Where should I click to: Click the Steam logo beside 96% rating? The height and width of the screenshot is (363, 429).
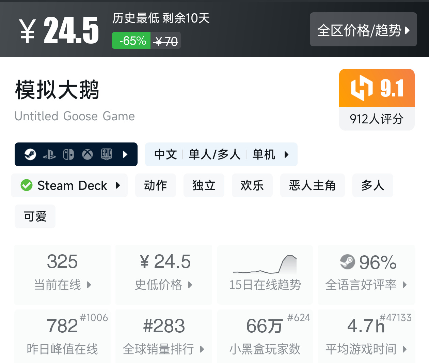click(347, 262)
